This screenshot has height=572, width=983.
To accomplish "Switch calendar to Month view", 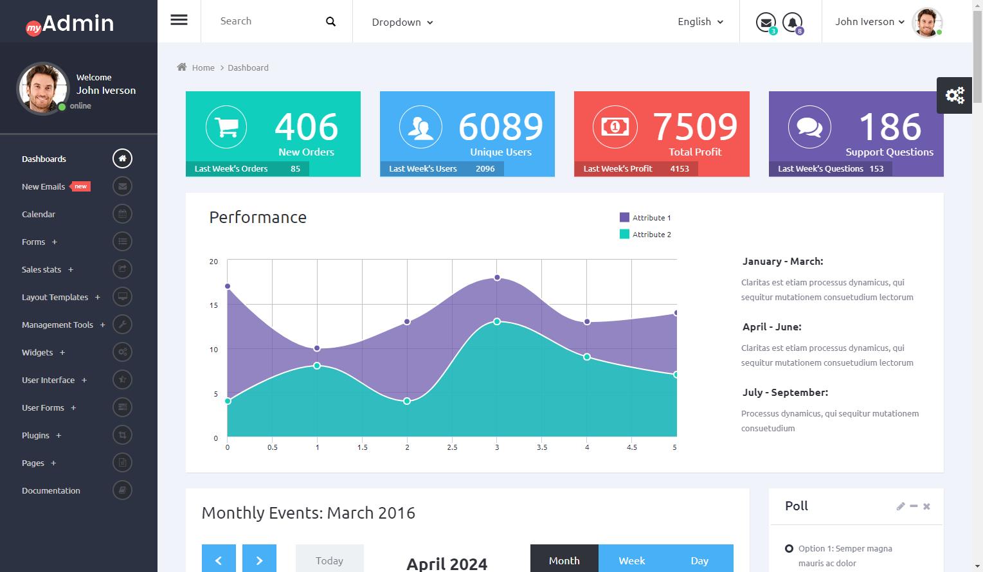I will coord(564,559).
